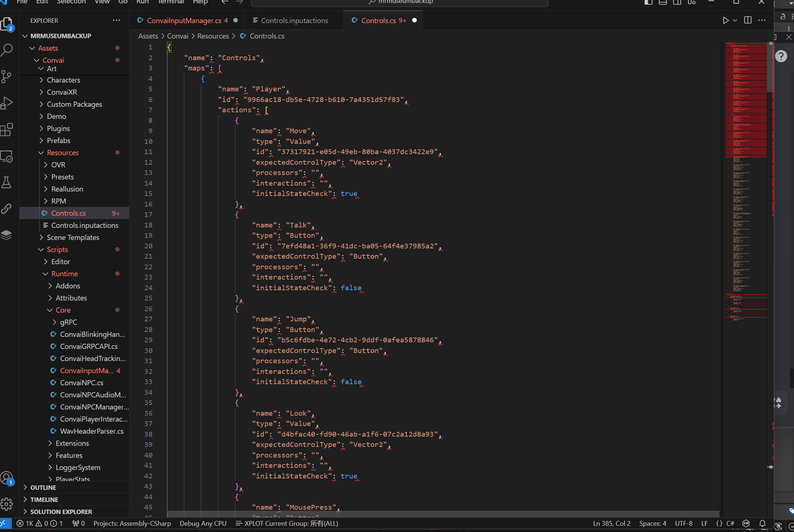Click the Spaces: 4 indentation setting

(652, 524)
